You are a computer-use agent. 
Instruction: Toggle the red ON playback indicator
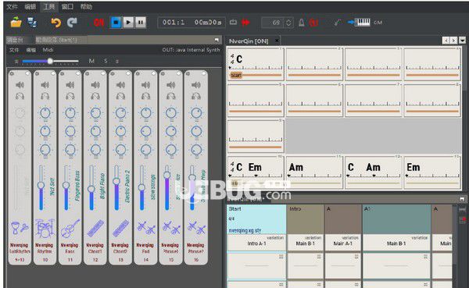click(99, 23)
